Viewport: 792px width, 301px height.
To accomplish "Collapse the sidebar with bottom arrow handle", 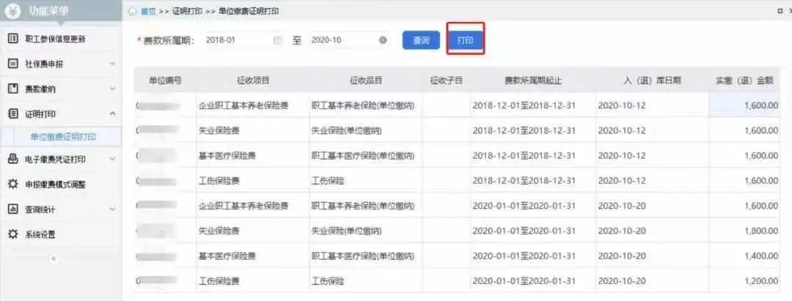I will (53, 259).
